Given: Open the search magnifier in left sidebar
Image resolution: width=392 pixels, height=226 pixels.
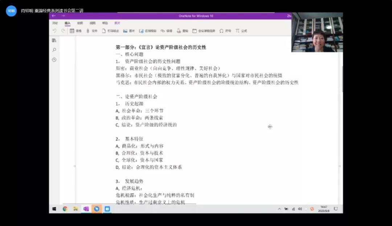Looking at the screenshot, I should (54, 50).
